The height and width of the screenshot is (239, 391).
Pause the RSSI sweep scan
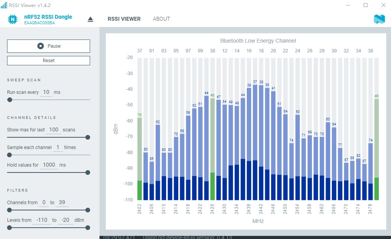click(x=49, y=46)
